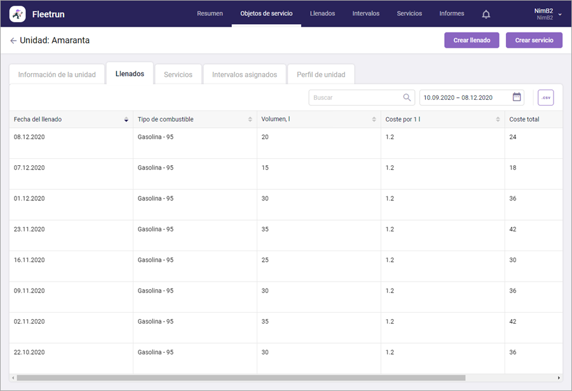Switch to the Servicios tab
572x391 pixels.
point(178,74)
